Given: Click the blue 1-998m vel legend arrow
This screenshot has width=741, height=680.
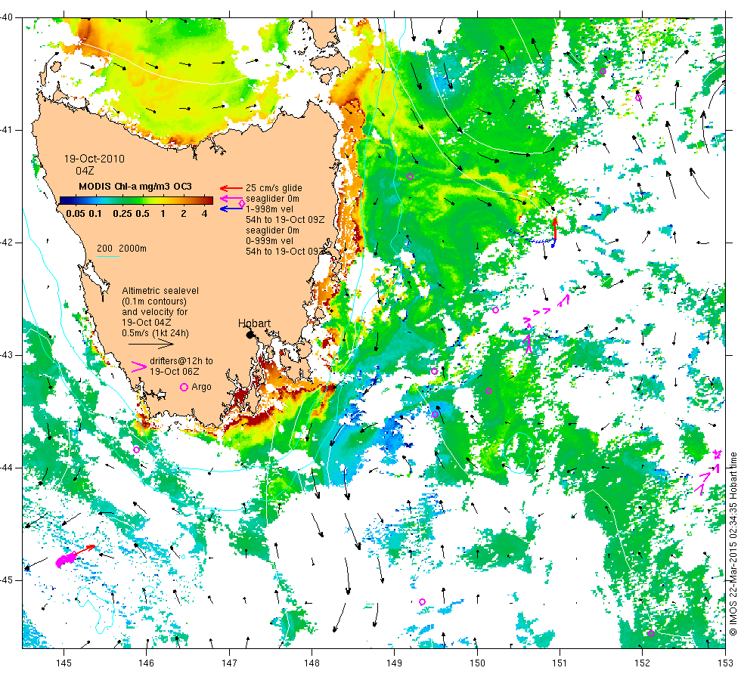Looking at the screenshot, I should click(231, 209).
